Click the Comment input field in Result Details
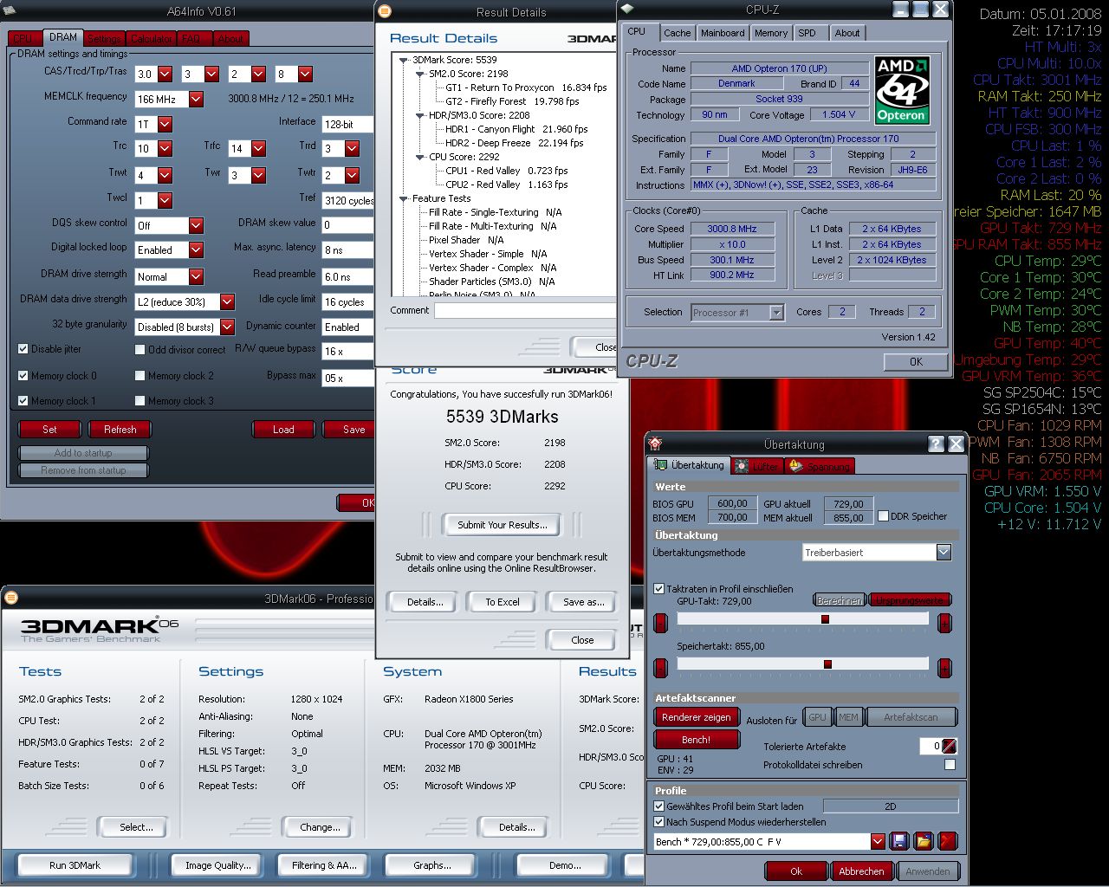This screenshot has width=1109, height=887. 524,310
